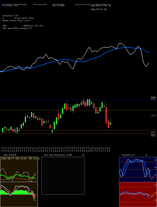Viewport: 157px width, 207px height.
Task: Click the tall red candle of the sharp drop
Action: (x=106, y=115)
